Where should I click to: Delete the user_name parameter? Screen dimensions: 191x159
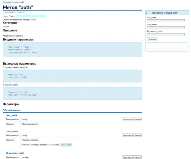click(x=138, y=119)
